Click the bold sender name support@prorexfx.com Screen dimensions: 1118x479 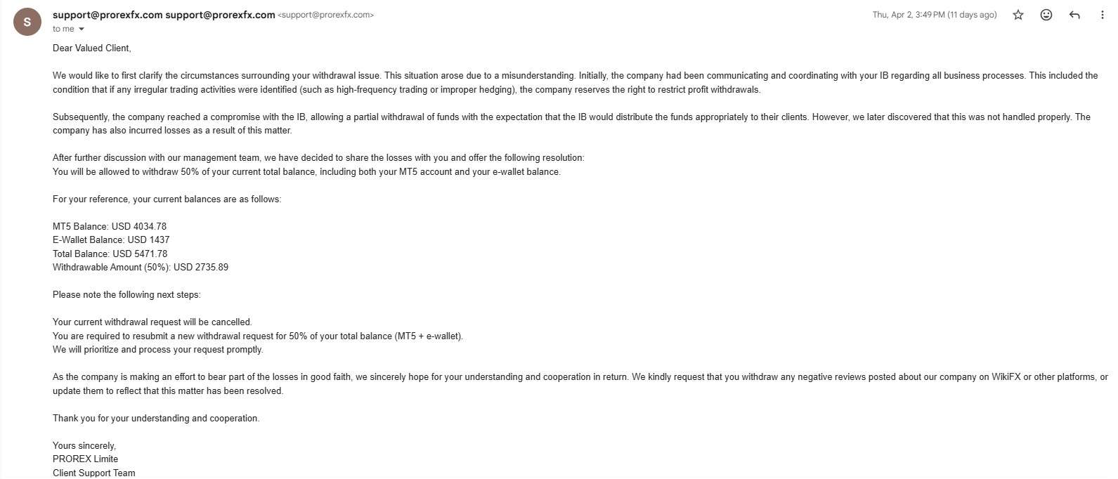click(108, 15)
